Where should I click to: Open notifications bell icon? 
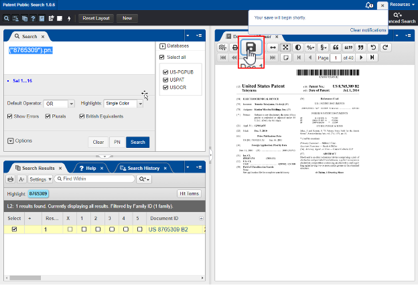tap(369, 5)
